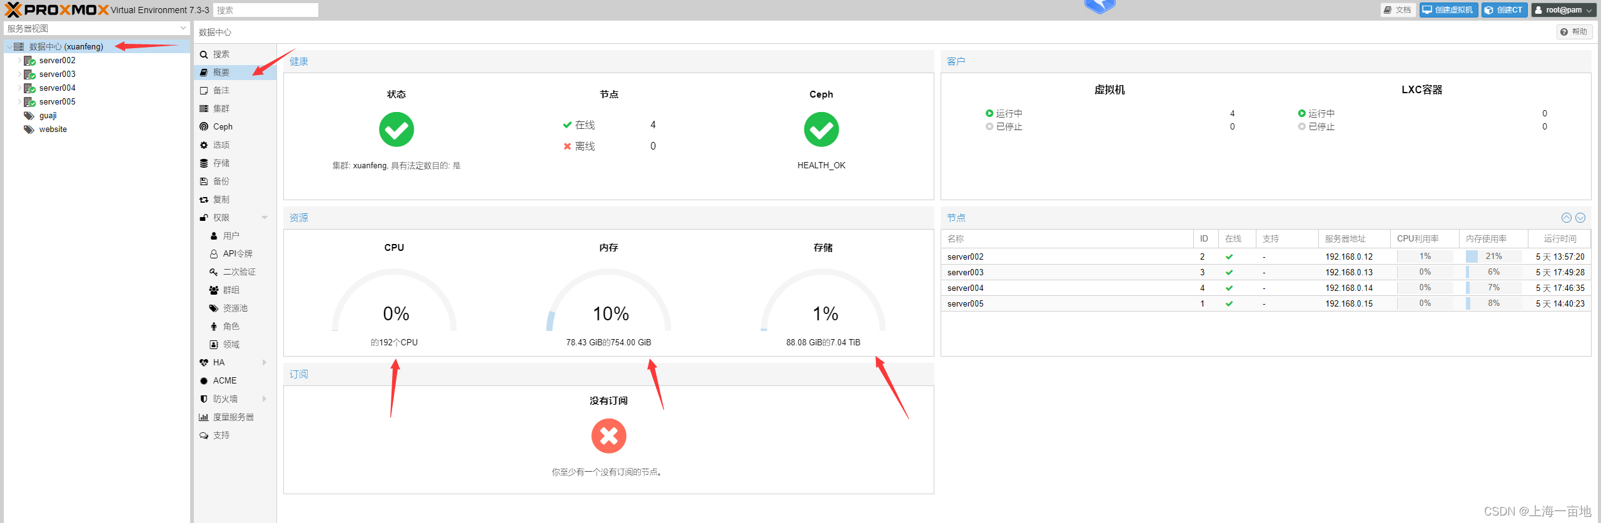This screenshot has height=523, width=1601.
Task: Collapse the 数据中心 tree root
Action: click(9, 47)
